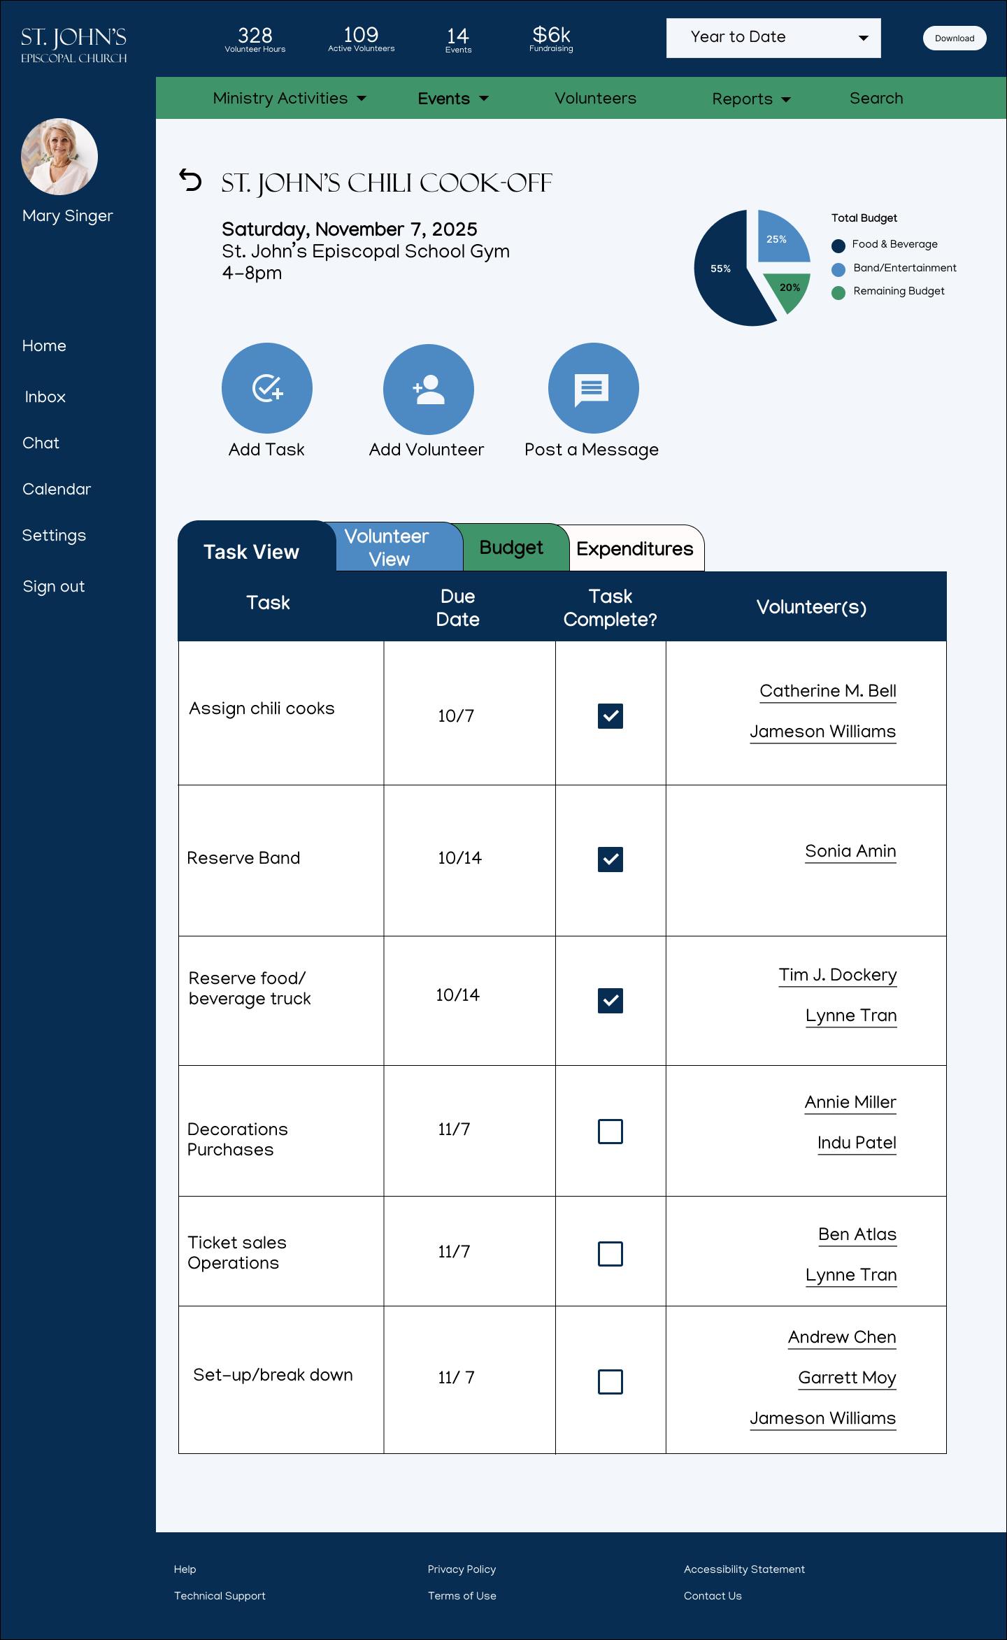Uncheck Reserve food/beverage truck complete box
The image size is (1007, 1640).
[x=610, y=1001]
